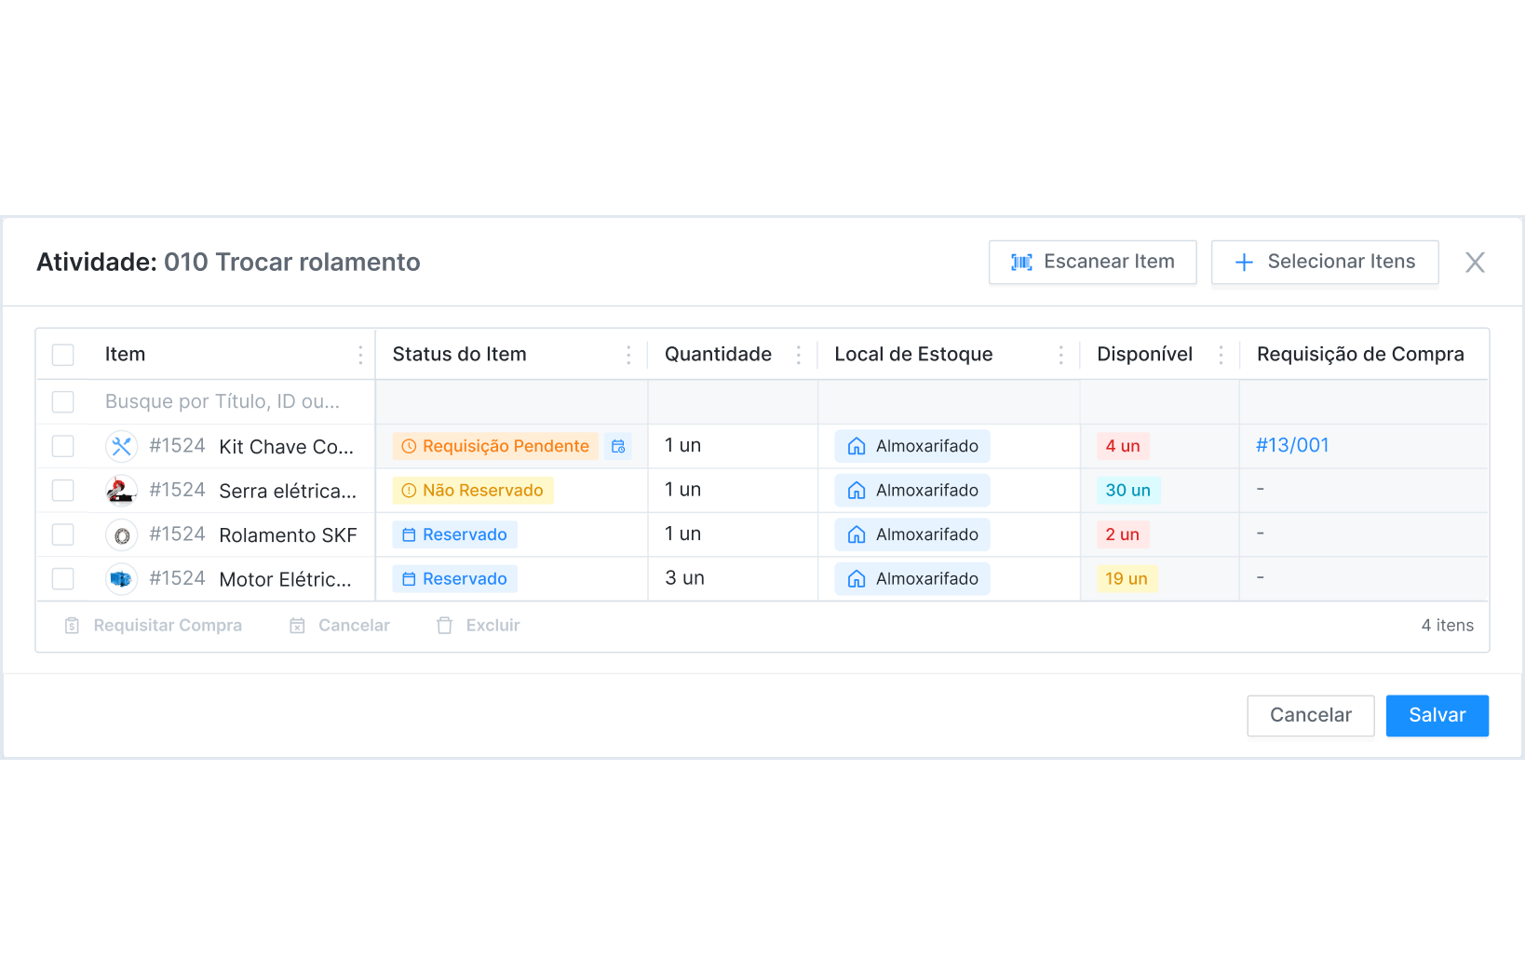1525x973 pixels.
Task: Check the Kit Chave row checkbox
Action: tap(63, 447)
